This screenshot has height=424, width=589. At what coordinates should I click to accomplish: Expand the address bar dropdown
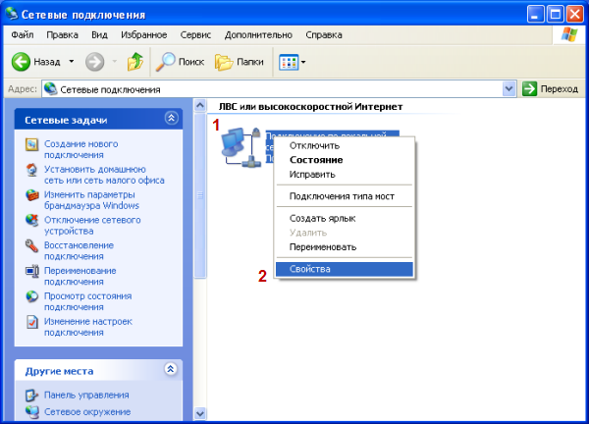click(509, 89)
